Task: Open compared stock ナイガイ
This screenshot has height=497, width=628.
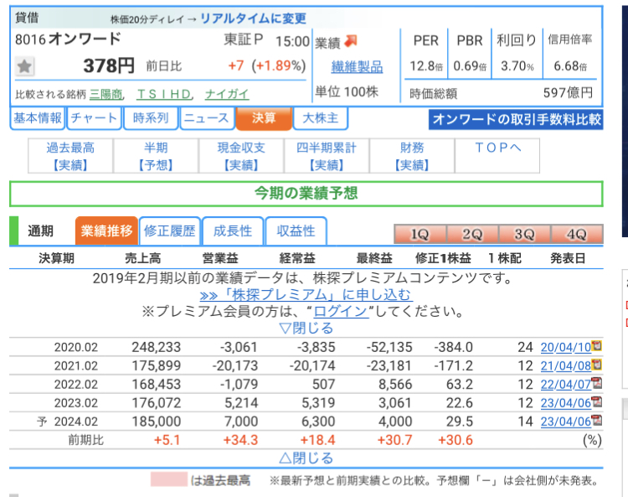Action: click(227, 94)
